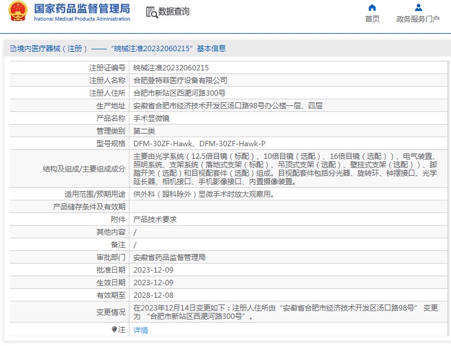The height and width of the screenshot is (346, 451).
Task: Go to 首页 via house icon
Action: click(x=372, y=7)
